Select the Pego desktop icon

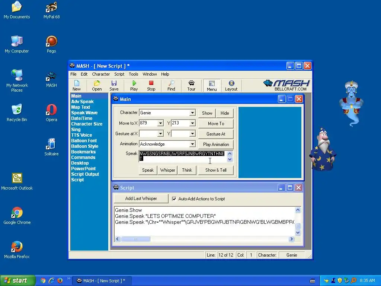51,45
